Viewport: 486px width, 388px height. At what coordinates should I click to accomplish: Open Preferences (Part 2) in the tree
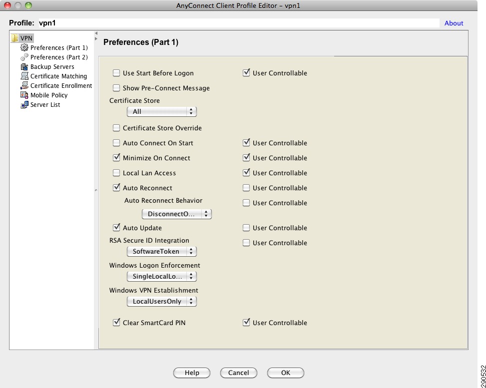[x=59, y=57]
